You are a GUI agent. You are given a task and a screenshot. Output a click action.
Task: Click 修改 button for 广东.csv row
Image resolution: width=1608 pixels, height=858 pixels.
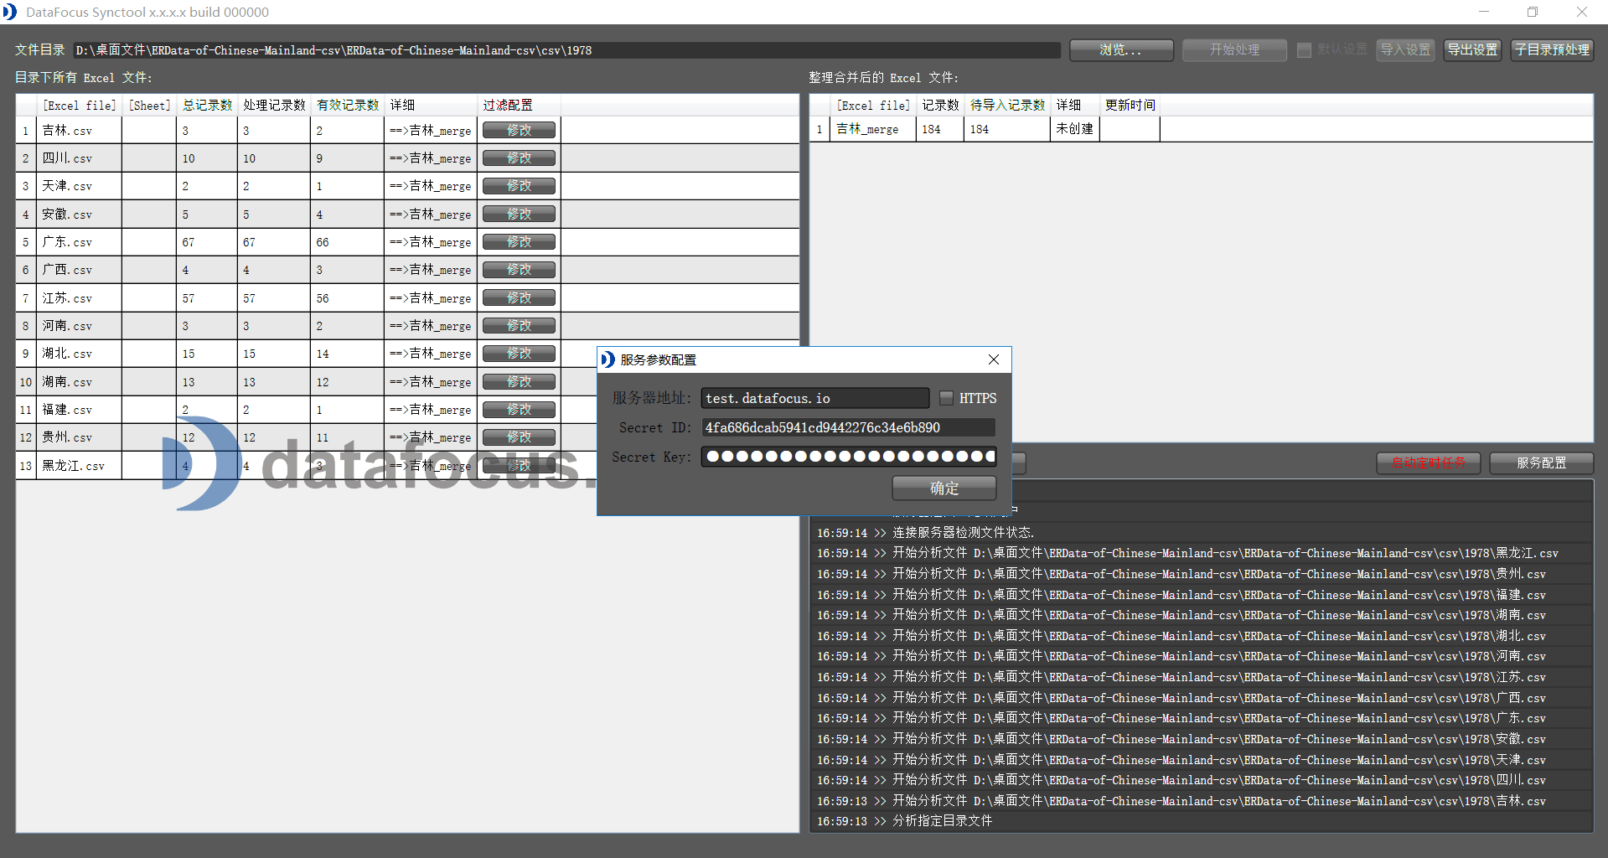coord(519,242)
